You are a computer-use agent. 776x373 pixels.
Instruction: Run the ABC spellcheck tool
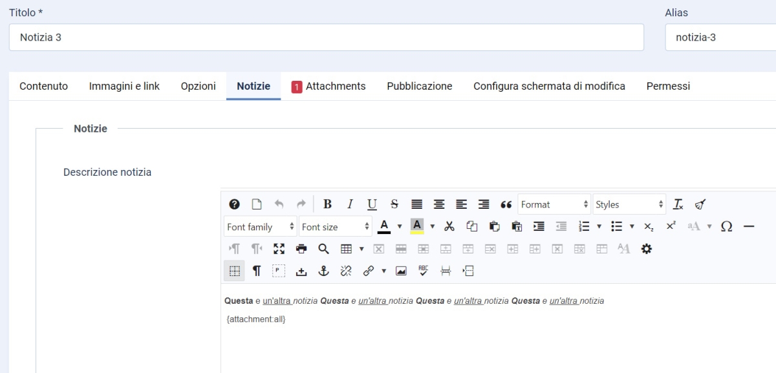424,271
